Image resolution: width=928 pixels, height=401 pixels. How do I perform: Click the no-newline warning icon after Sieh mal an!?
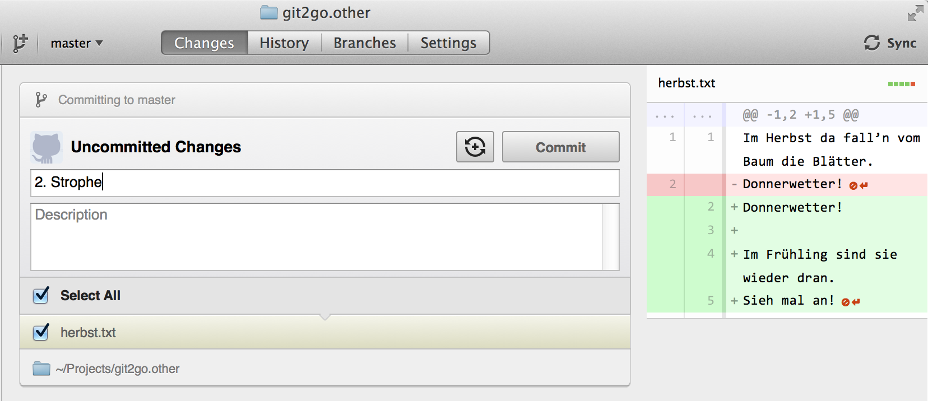click(x=851, y=302)
